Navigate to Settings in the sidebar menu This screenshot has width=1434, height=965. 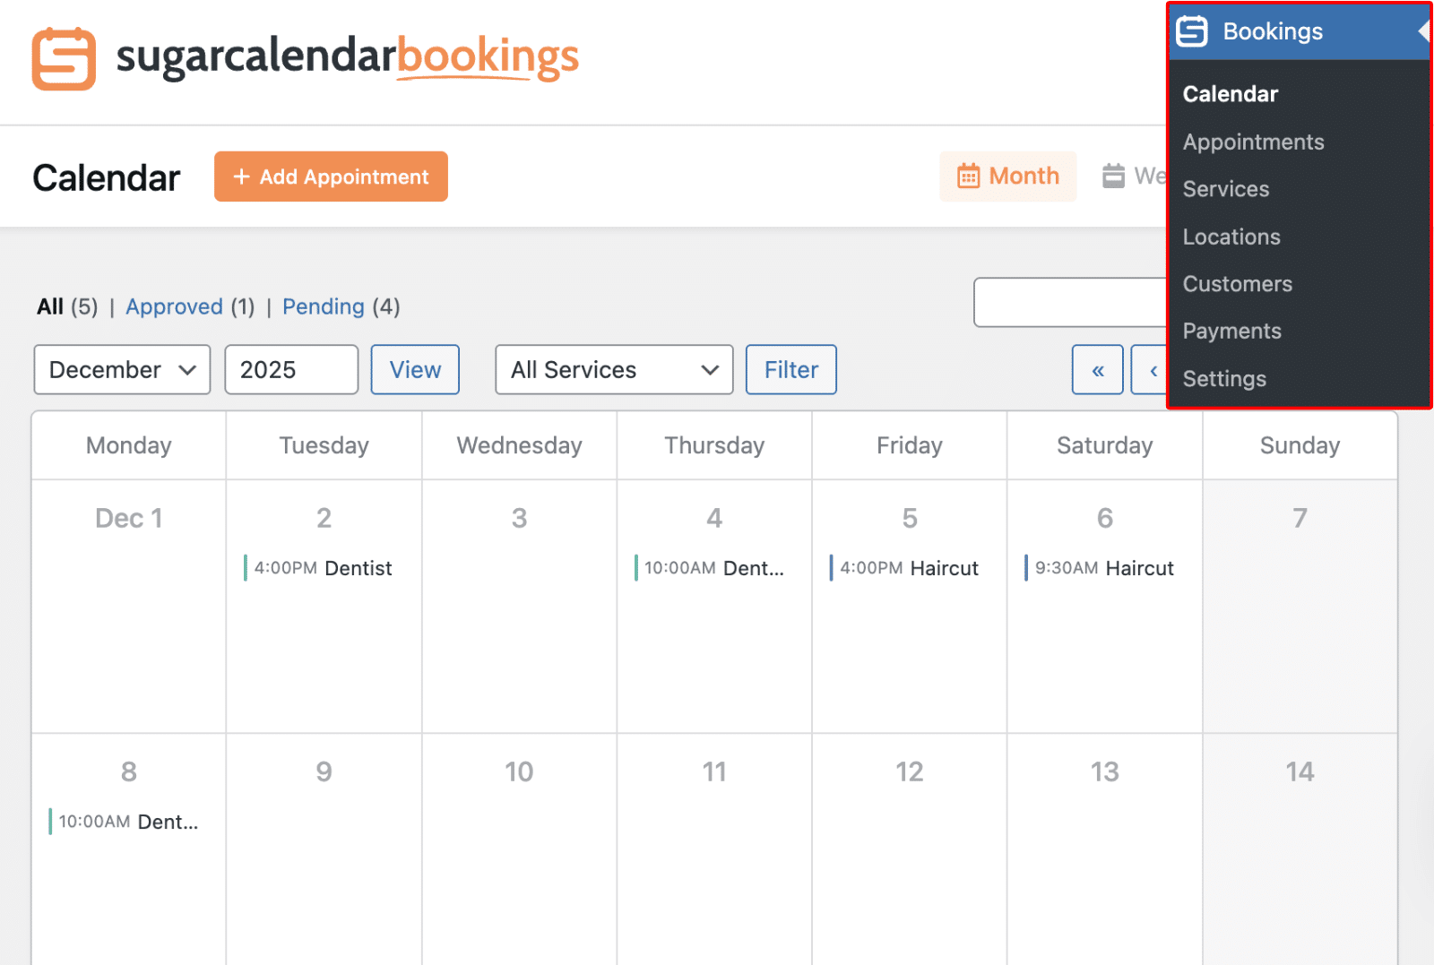[x=1224, y=378]
